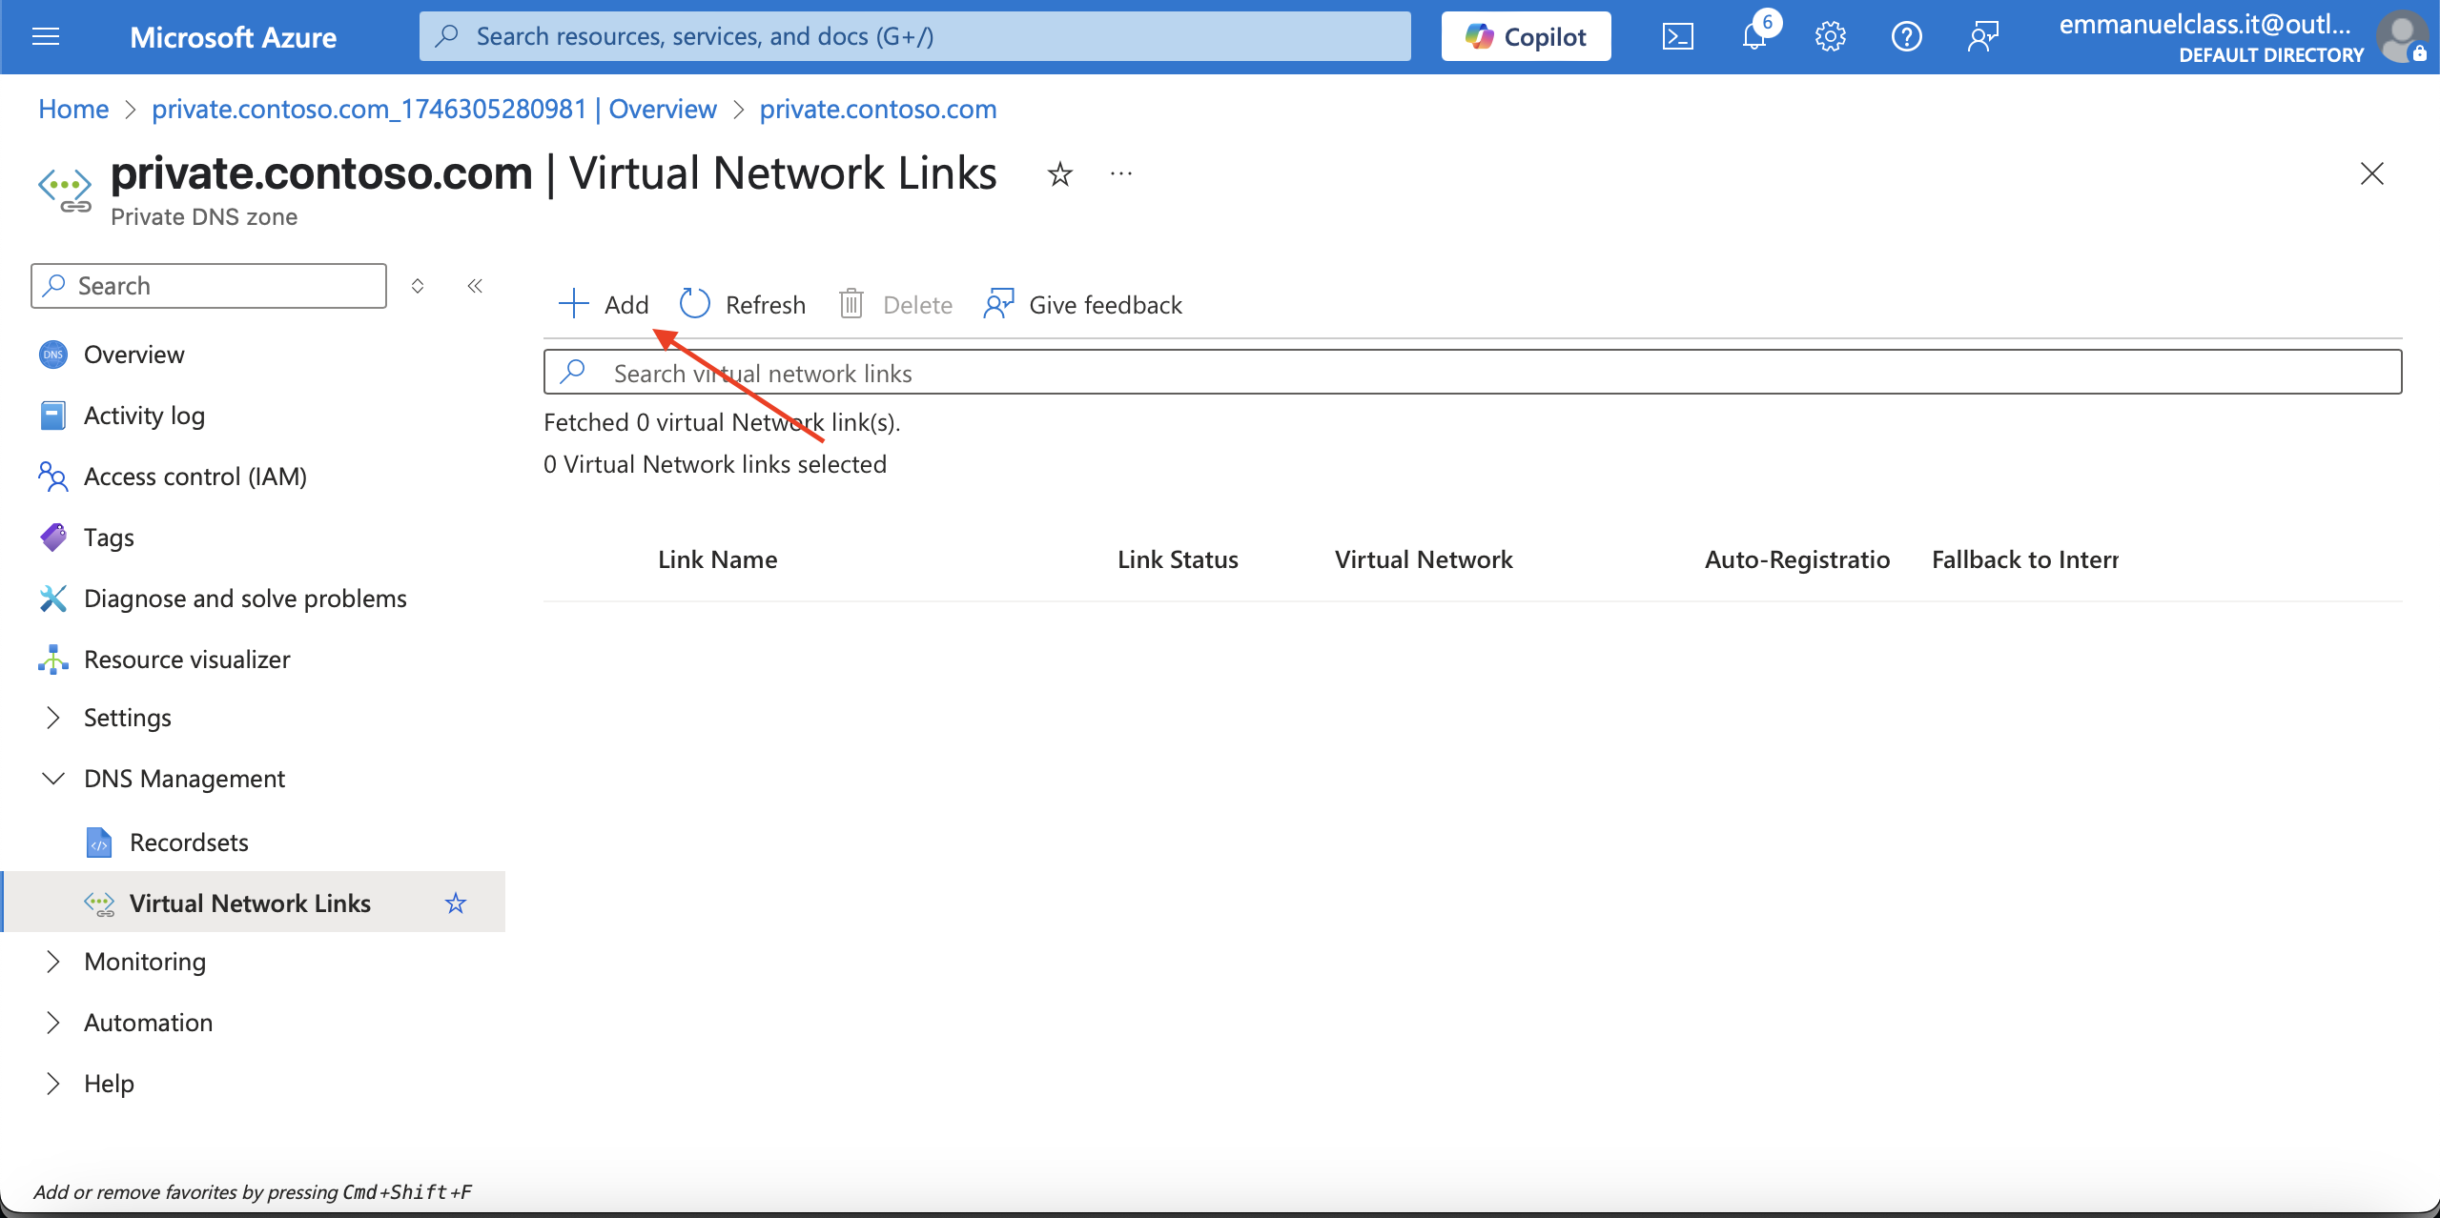The image size is (2440, 1218).
Task: Click the Activity log icon
Action: 53,416
